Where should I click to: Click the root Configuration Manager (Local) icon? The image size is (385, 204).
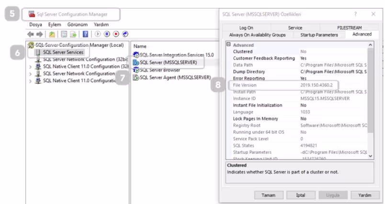tap(31, 45)
